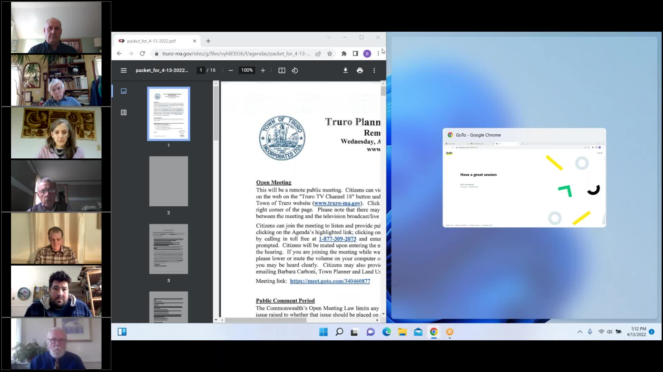Toggle the PDF sidebar menu
The width and height of the screenshot is (663, 372).
pyautogui.click(x=124, y=70)
